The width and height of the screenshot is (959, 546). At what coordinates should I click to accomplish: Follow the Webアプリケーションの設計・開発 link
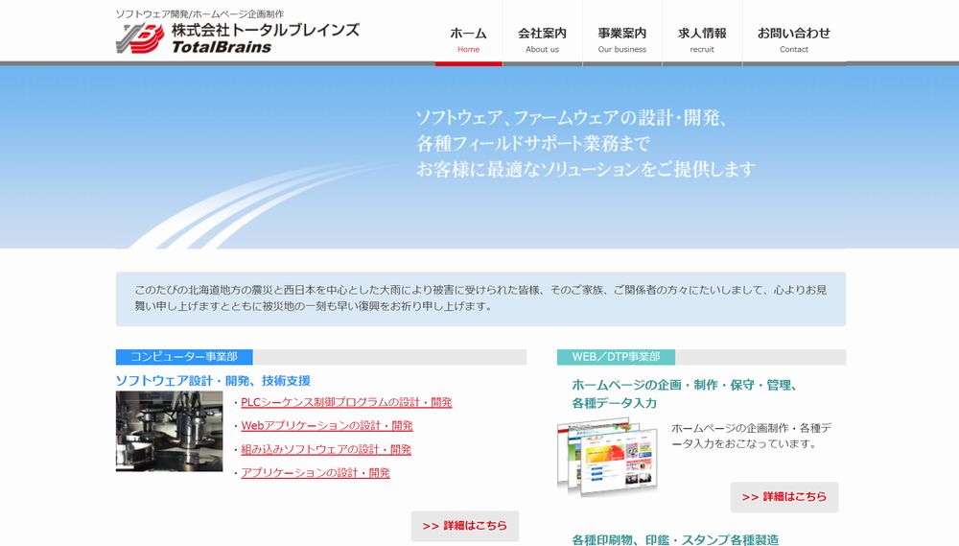(x=326, y=425)
